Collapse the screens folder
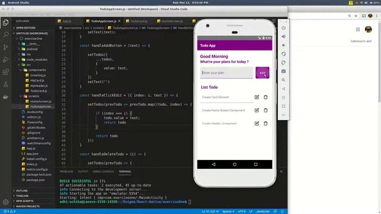Screen dimensions: 381x214 click(33, 96)
